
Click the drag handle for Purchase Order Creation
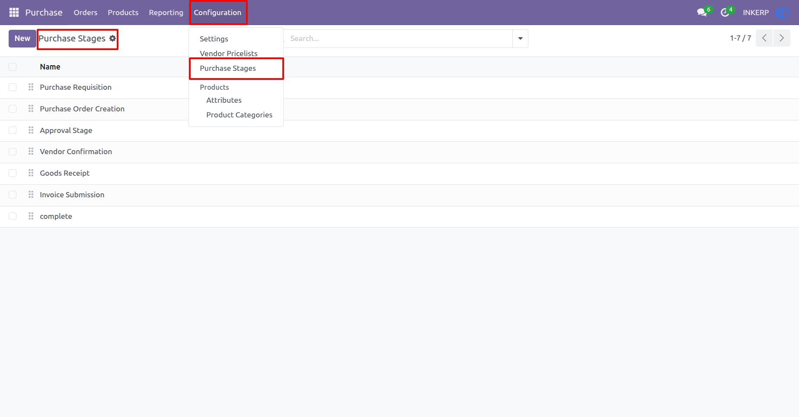pos(31,109)
